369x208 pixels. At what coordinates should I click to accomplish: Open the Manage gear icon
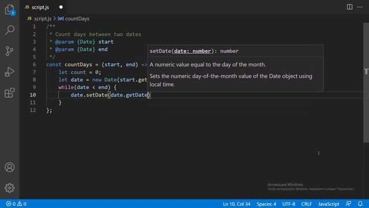(x=10, y=188)
